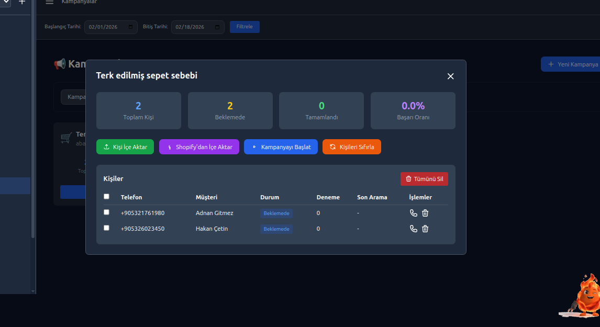Screen dimensions: 600x327
Task: Select the checkbox for Hakan Çetin
Action: coord(106,228)
